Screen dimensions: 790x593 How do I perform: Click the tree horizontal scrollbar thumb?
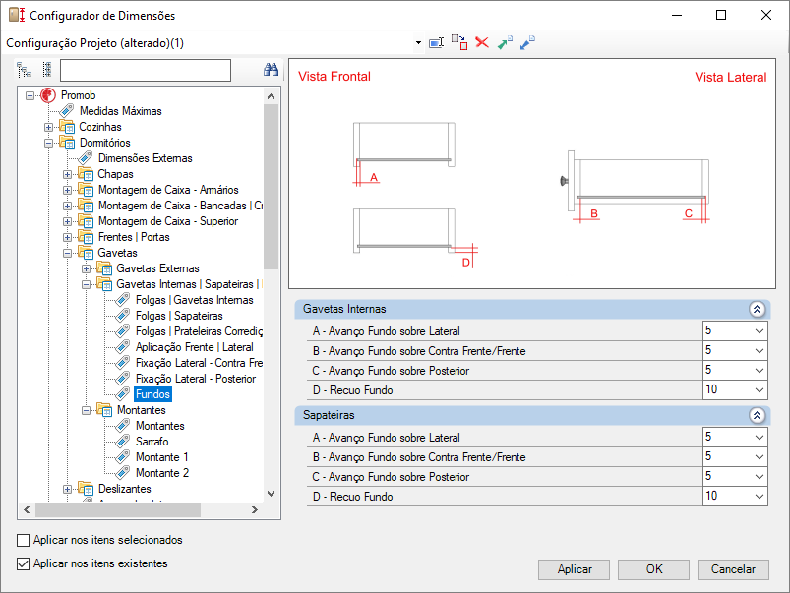[x=118, y=509]
